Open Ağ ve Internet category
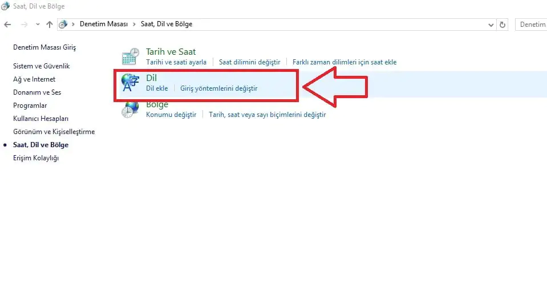This screenshot has width=547, height=304. pyautogui.click(x=34, y=79)
